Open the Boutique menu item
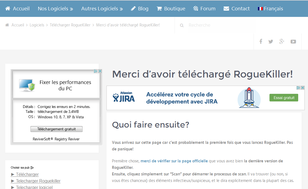 point(171,9)
